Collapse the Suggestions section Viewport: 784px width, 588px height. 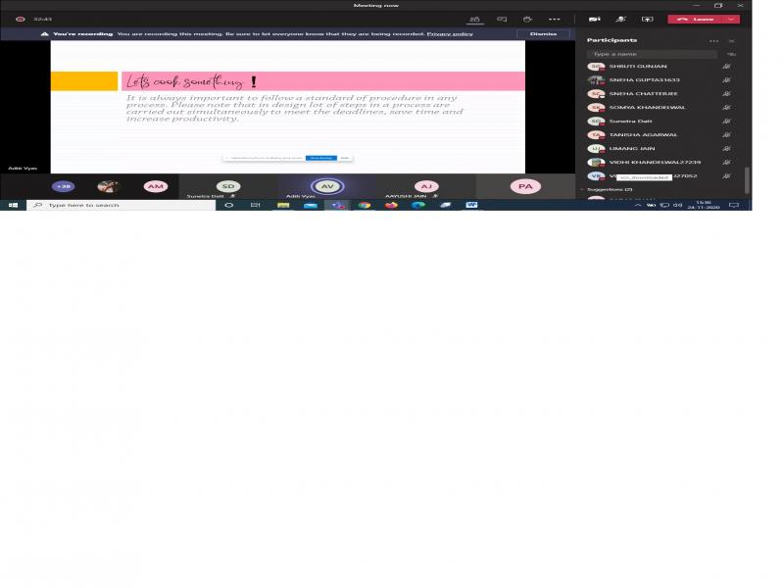click(x=582, y=189)
